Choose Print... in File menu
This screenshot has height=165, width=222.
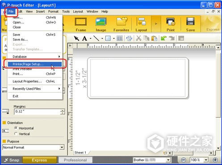(x=35, y=74)
